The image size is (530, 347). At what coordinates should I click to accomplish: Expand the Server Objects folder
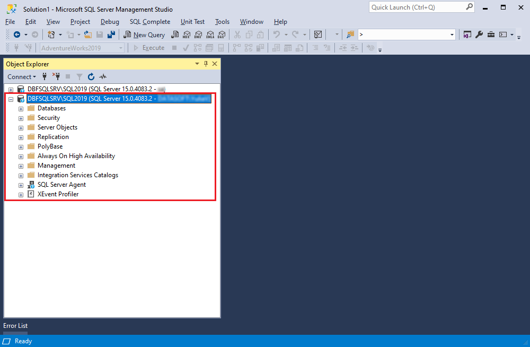tap(21, 128)
